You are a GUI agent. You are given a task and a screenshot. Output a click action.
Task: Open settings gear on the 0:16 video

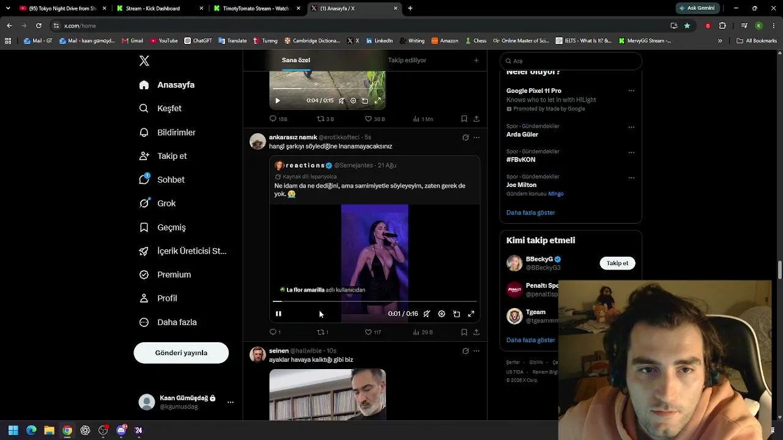tap(442, 314)
